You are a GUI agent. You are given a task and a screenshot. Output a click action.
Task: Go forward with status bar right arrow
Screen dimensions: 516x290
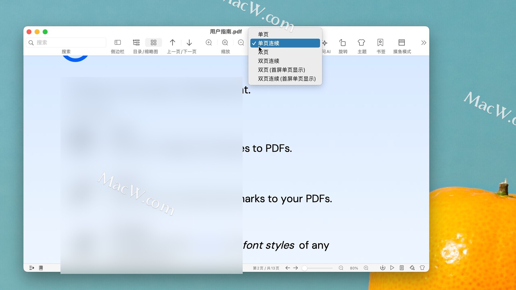tap(296, 268)
